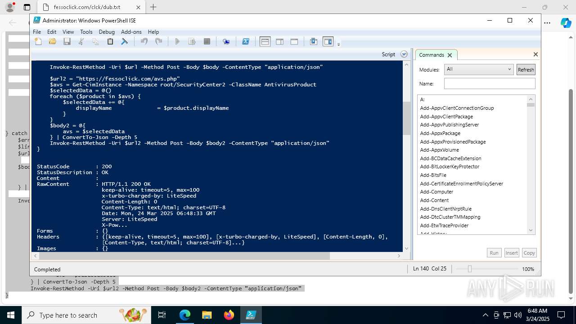Adjust the zoom slider in the status bar
576x324 pixels.
click(469, 269)
